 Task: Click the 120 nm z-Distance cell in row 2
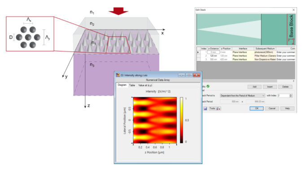213,56
